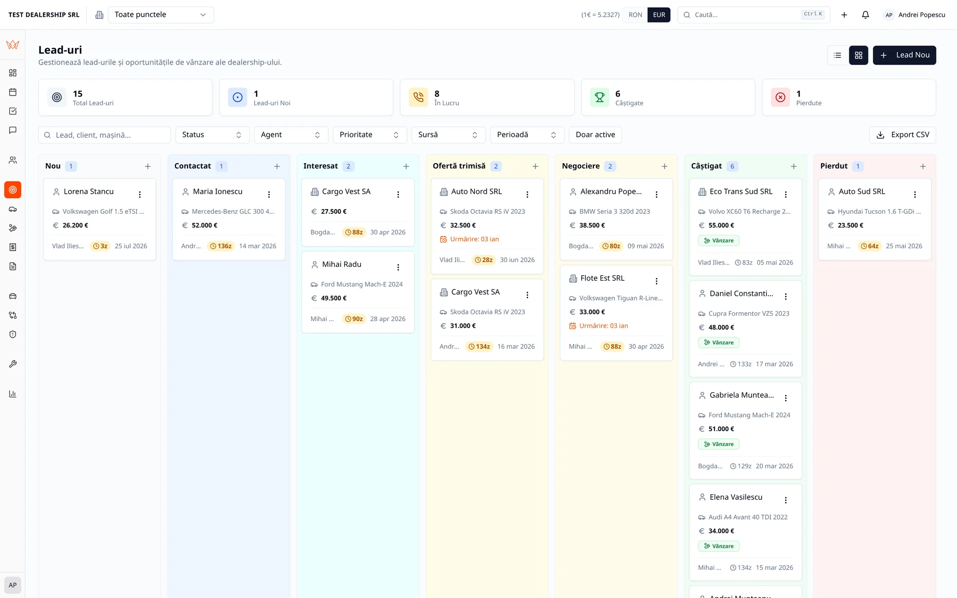The width and height of the screenshot is (957, 598).
Task: Open the messages chat icon in sidebar
Action: point(13,130)
